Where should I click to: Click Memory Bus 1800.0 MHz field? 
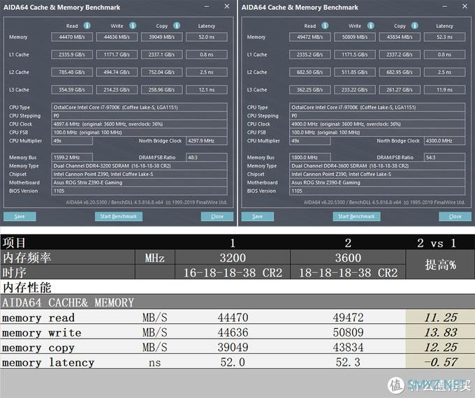[310, 158]
